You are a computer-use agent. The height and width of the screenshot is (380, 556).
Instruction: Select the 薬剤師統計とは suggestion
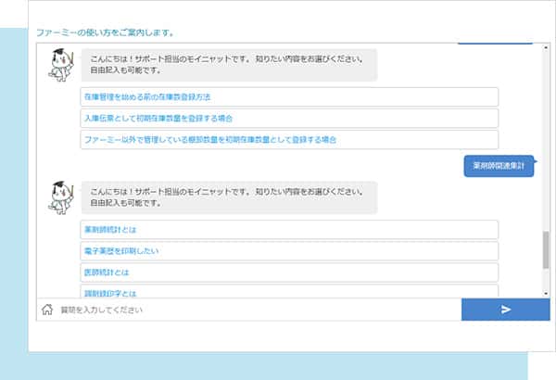click(289, 229)
